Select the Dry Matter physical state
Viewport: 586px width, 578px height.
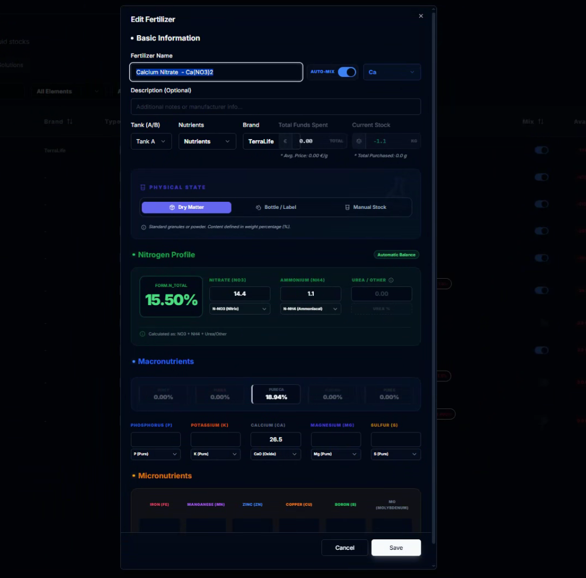(187, 208)
